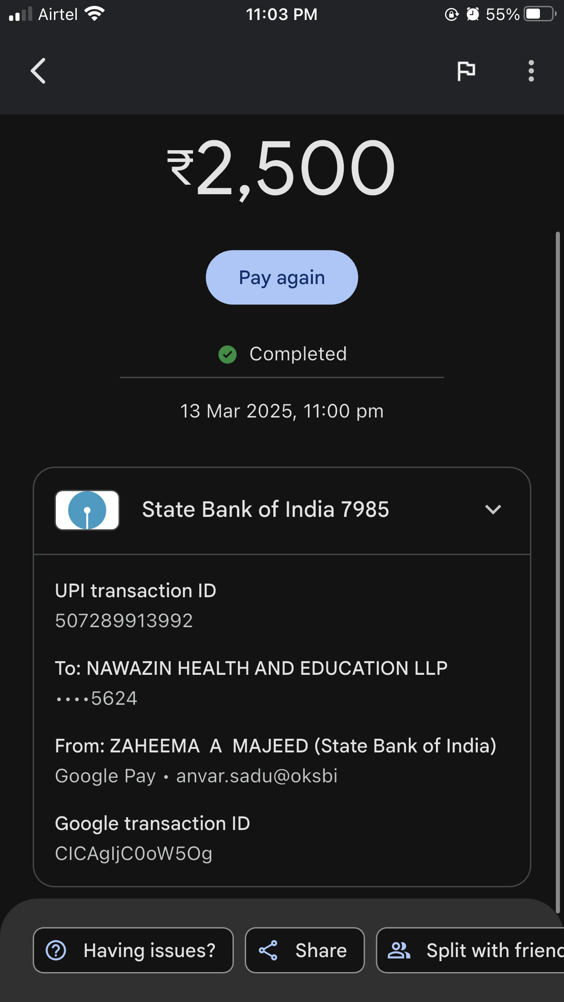Image resolution: width=564 pixels, height=1002 pixels.
Task: Go back using the back arrow
Action: tap(39, 71)
